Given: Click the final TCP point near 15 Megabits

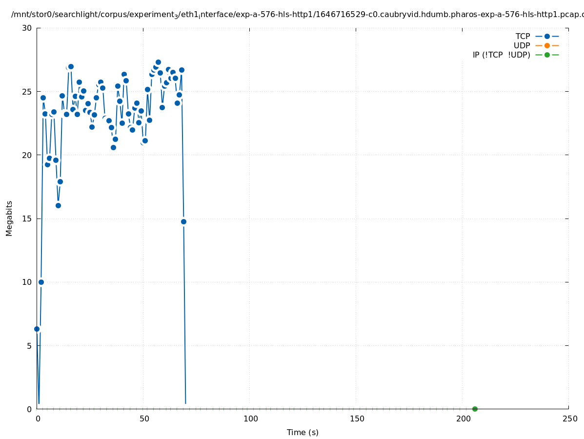Looking at the screenshot, I should (x=183, y=221).
